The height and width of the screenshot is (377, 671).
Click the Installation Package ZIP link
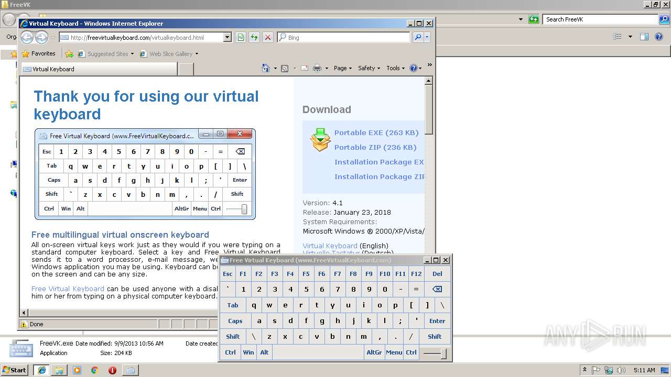(x=380, y=176)
